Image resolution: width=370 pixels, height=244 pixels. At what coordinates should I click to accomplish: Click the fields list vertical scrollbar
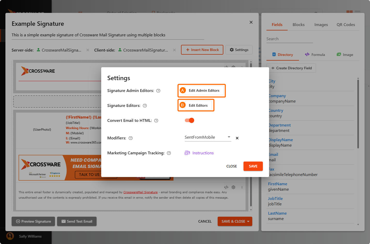358,113
